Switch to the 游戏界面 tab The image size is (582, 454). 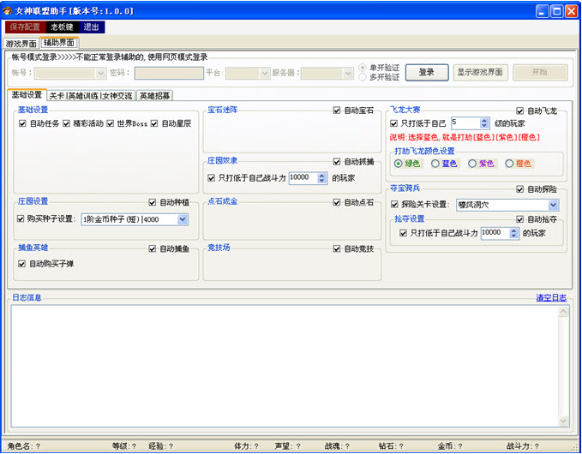pos(21,43)
